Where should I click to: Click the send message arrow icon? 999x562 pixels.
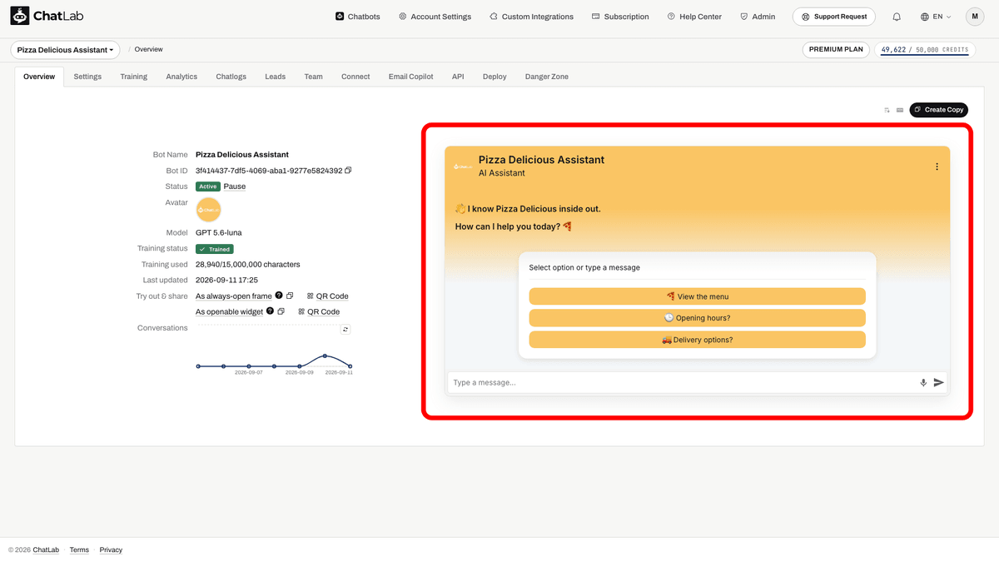click(x=939, y=383)
